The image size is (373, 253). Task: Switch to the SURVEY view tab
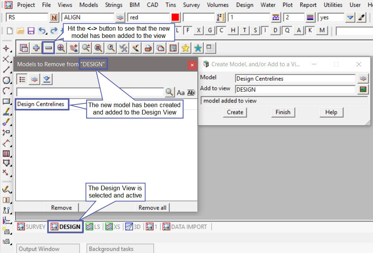[x=31, y=227]
